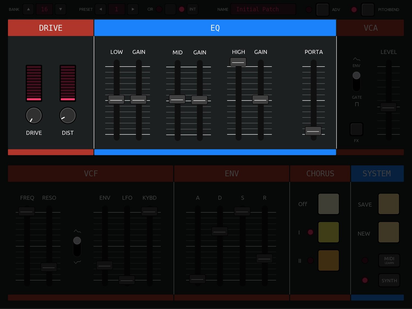Flip the VCA ENV/GATE switch

click(x=356, y=81)
